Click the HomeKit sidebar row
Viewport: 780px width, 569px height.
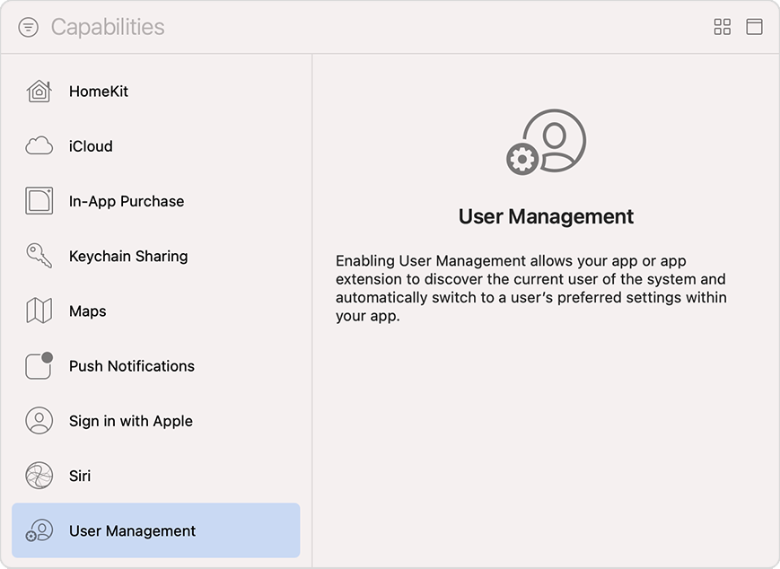coord(99,91)
